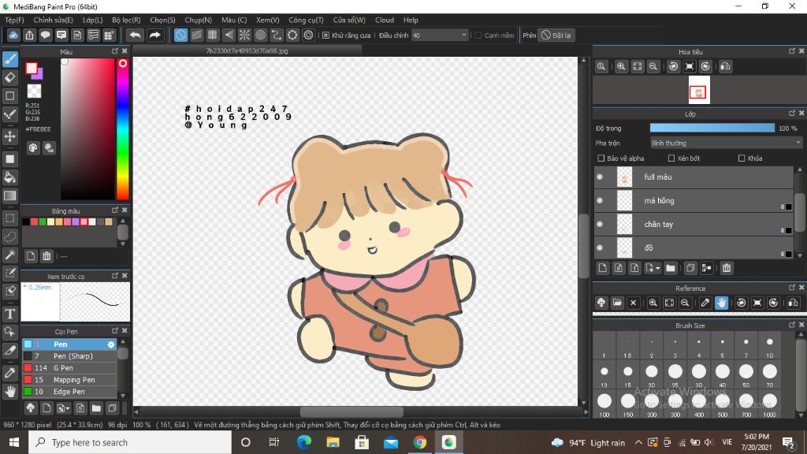The width and height of the screenshot is (807, 454).
Task: Open the Điều chỉnh value dropdown
Action: 440,35
